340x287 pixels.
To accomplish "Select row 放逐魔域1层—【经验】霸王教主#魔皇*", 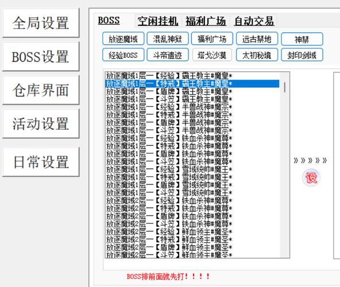I will 192,76.
